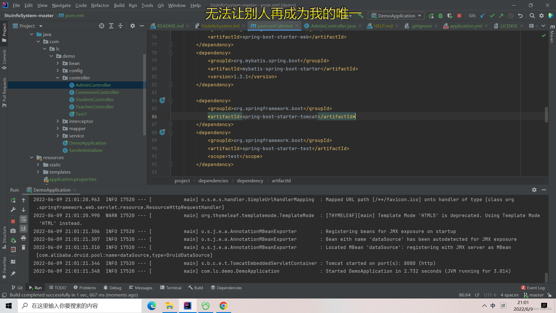Click the Search Everywhere magnifier icon
The image size is (556, 313).
532,16
